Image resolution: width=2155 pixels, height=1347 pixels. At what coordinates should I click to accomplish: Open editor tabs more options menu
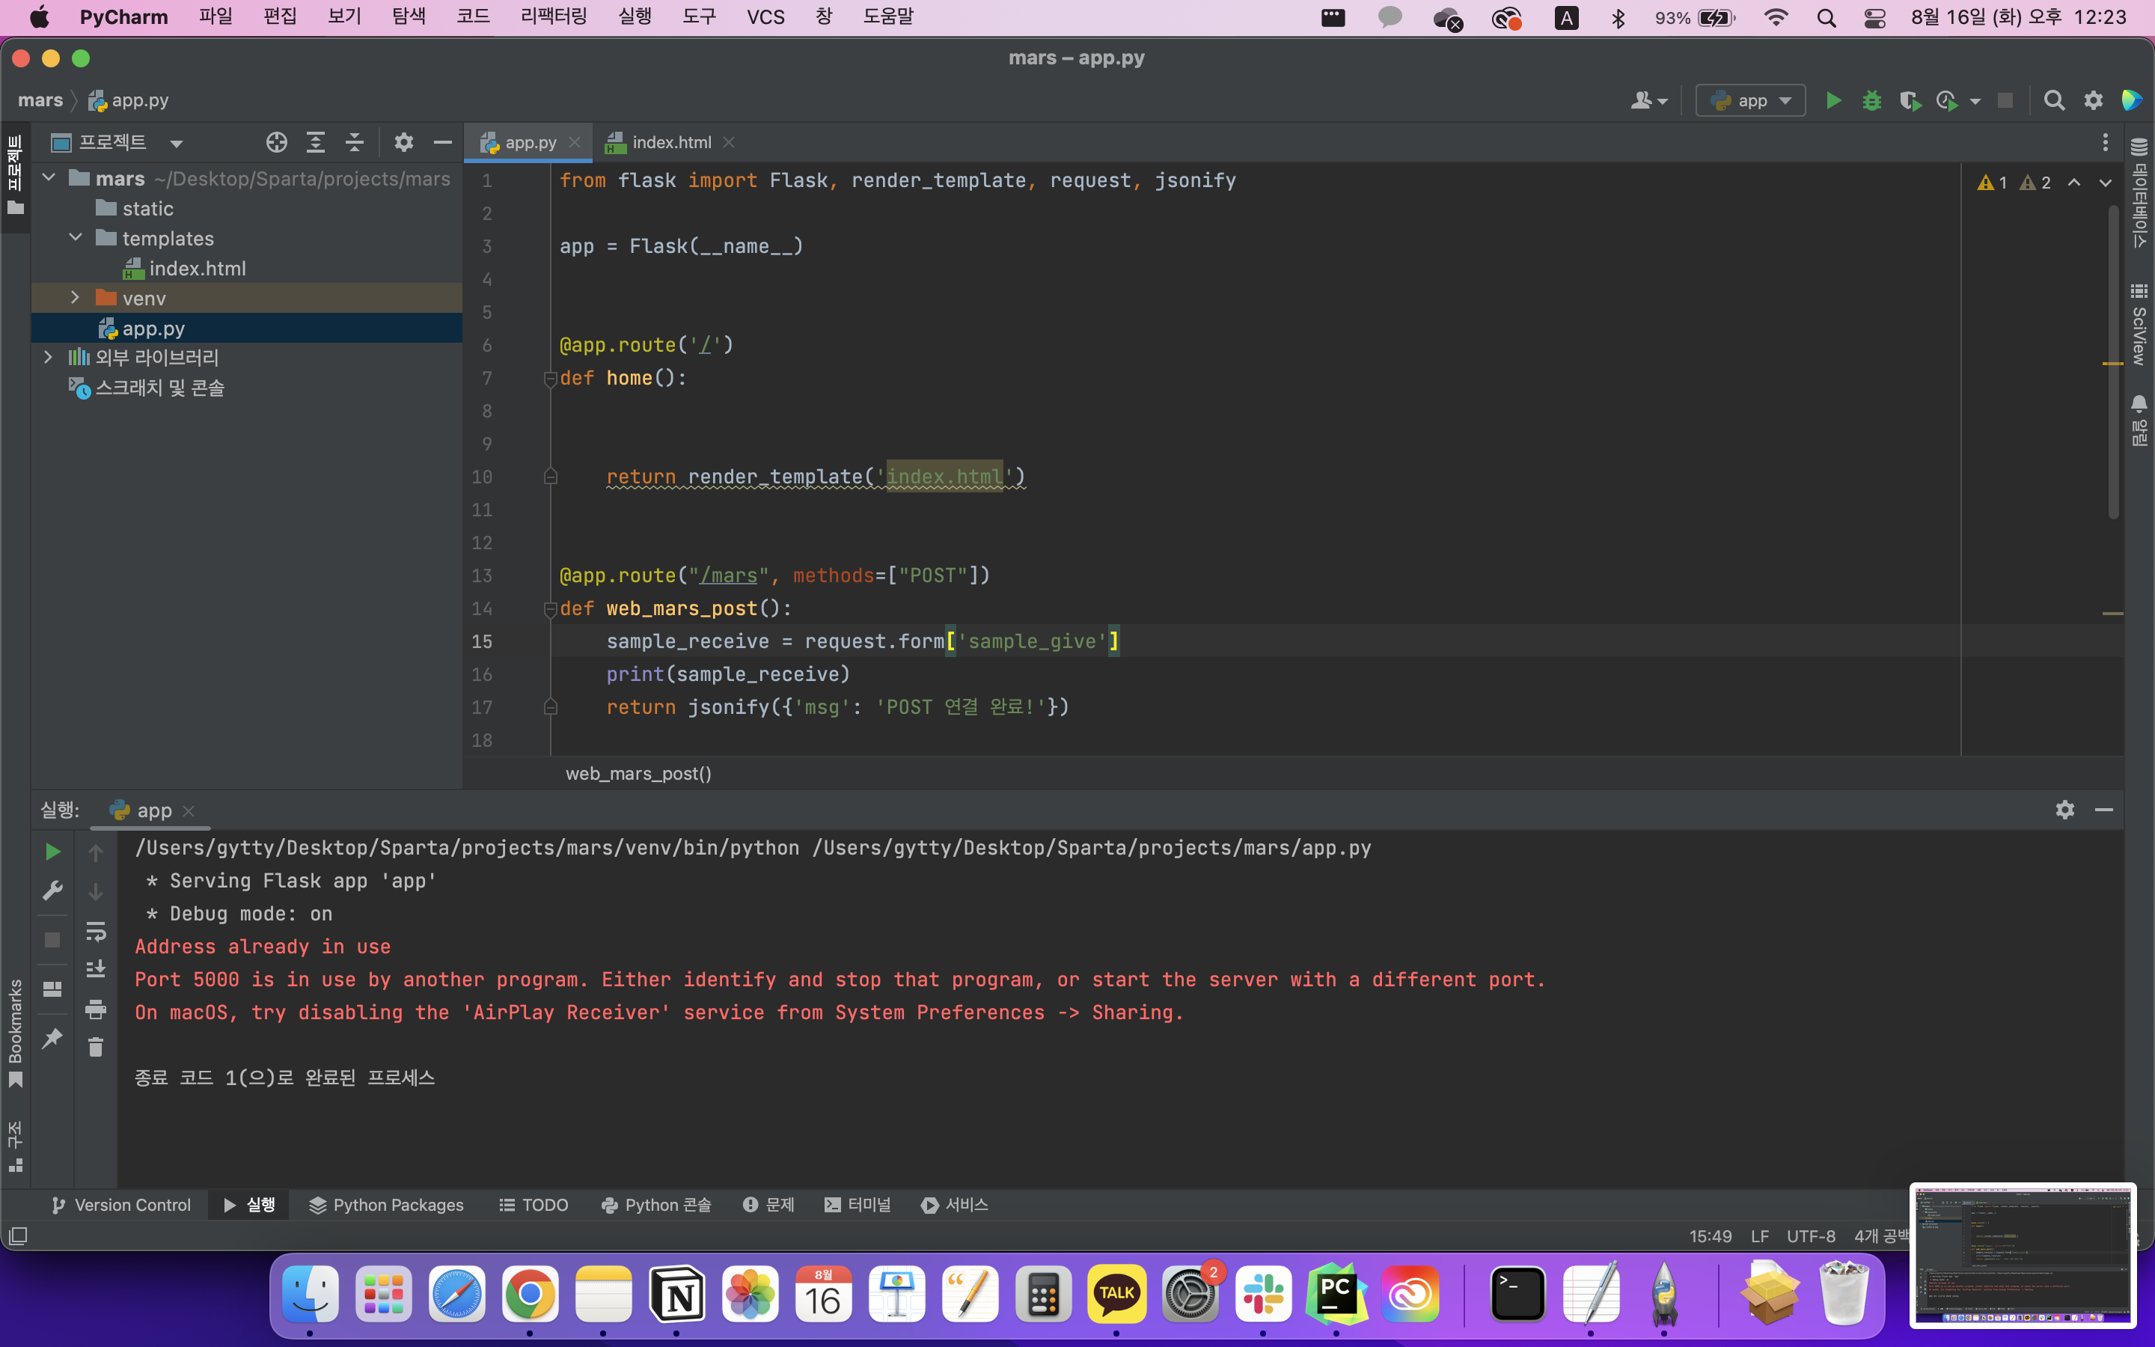(2105, 142)
